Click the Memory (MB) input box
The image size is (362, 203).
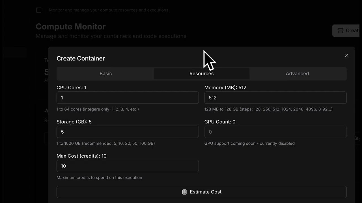coord(275,98)
